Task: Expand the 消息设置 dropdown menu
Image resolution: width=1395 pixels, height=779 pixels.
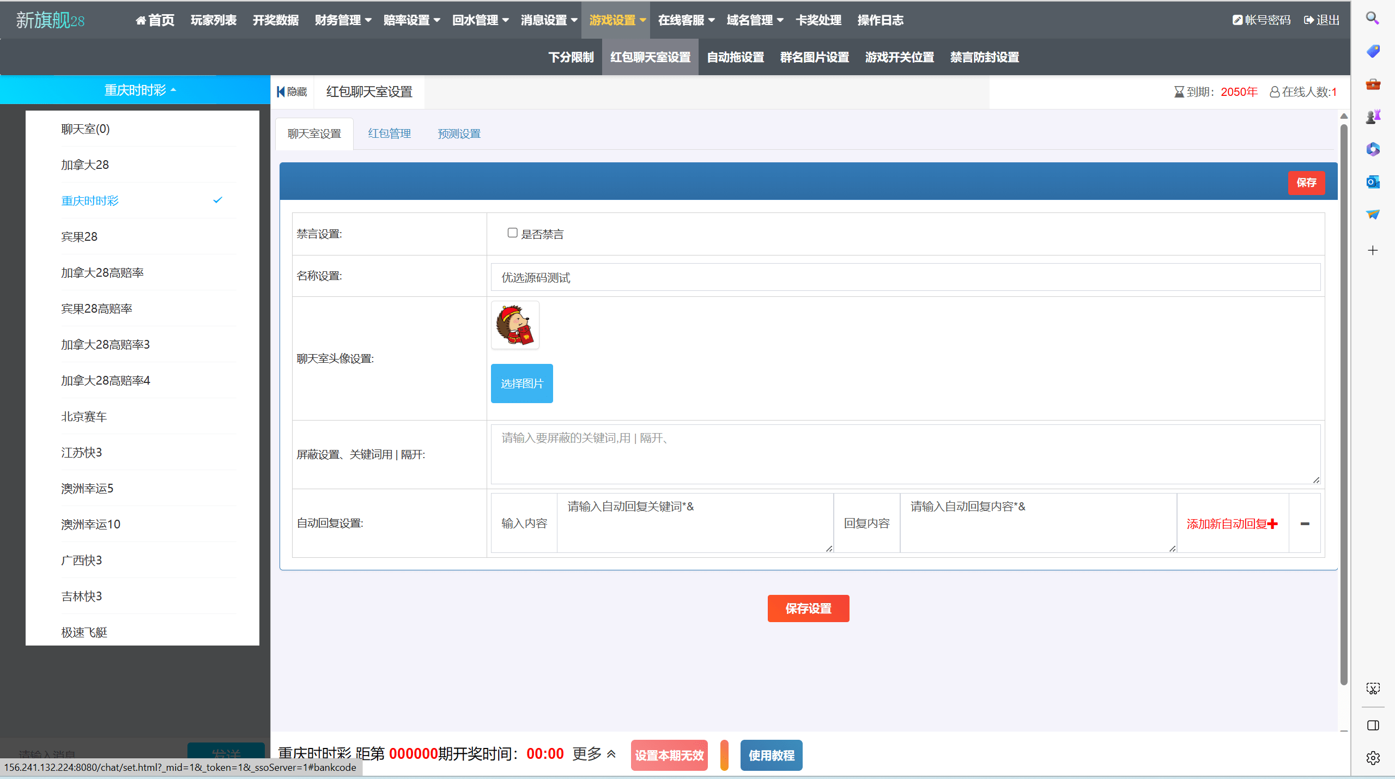Action: 549,20
